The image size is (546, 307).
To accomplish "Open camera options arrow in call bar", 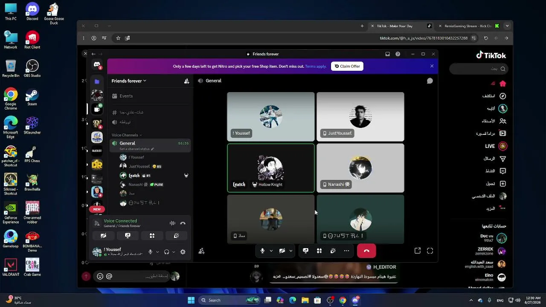I will [x=290, y=251].
